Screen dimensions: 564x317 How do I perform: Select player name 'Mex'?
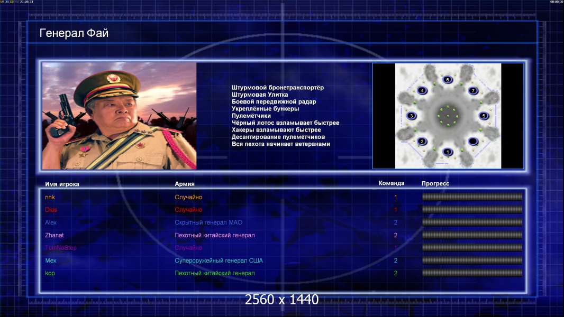tap(51, 260)
